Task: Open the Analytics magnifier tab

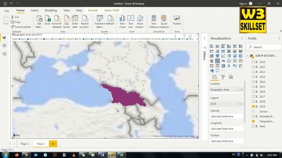Action: pyautogui.click(x=231, y=77)
